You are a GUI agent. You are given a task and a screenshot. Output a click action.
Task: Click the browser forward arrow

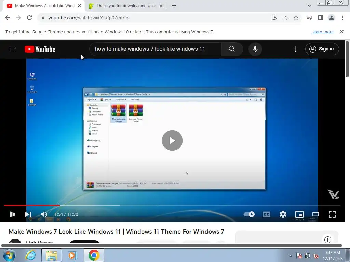click(x=18, y=18)
